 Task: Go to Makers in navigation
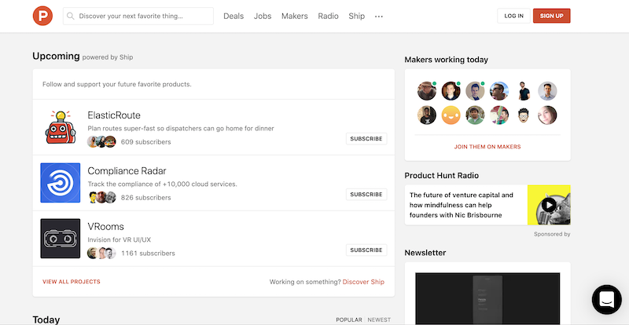coord(294,16)
